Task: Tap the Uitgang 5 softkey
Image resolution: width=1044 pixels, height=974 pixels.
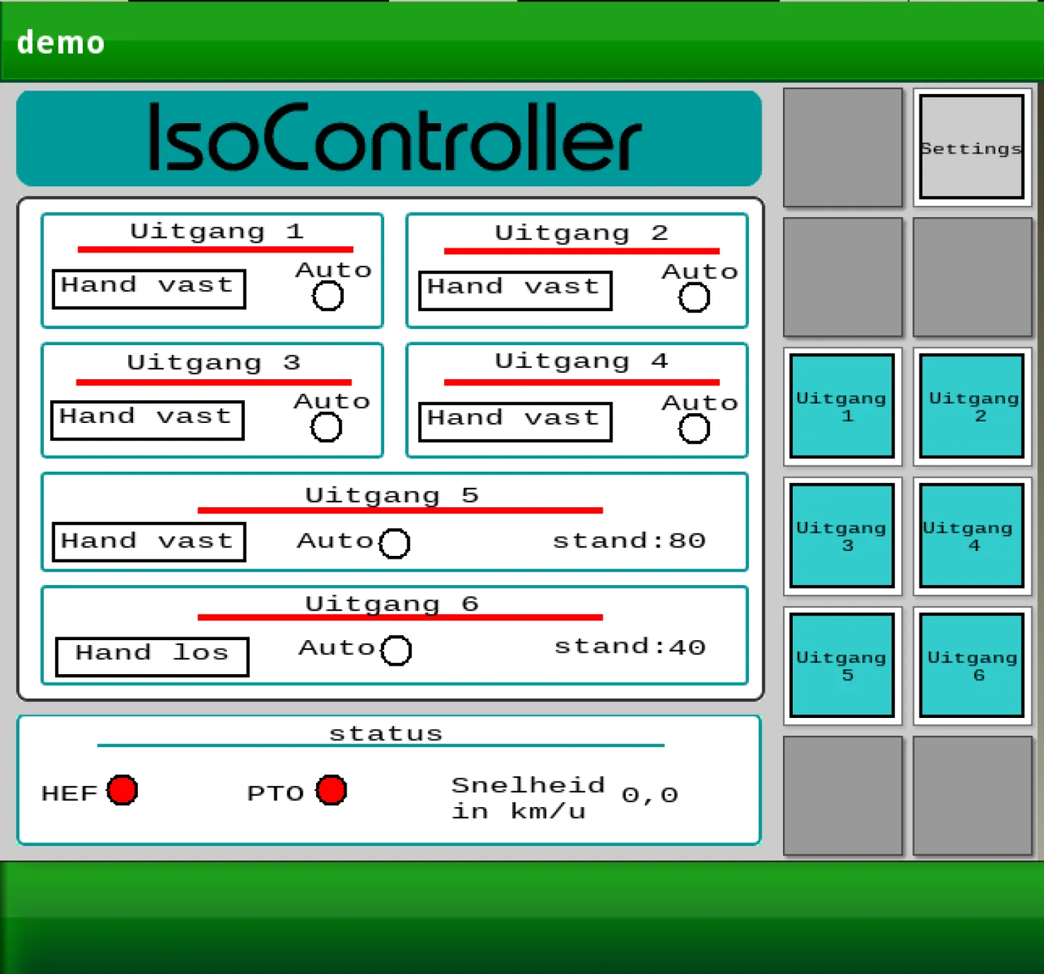Action: (x=842, y=665)
